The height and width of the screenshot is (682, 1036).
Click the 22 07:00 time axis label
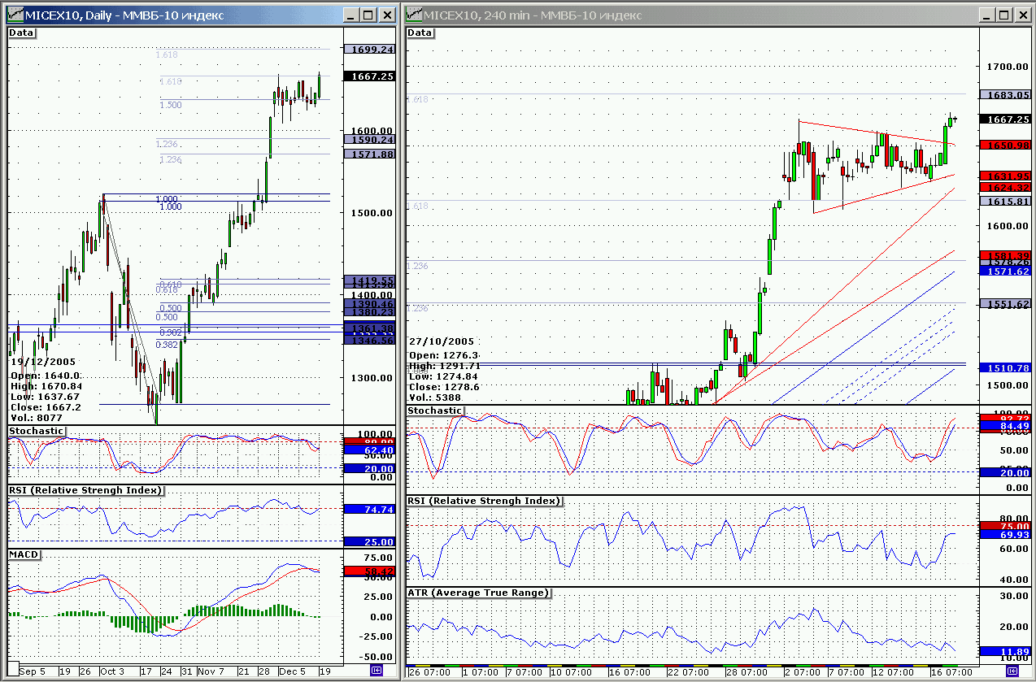pyautogui.click(x=687, y=673)
